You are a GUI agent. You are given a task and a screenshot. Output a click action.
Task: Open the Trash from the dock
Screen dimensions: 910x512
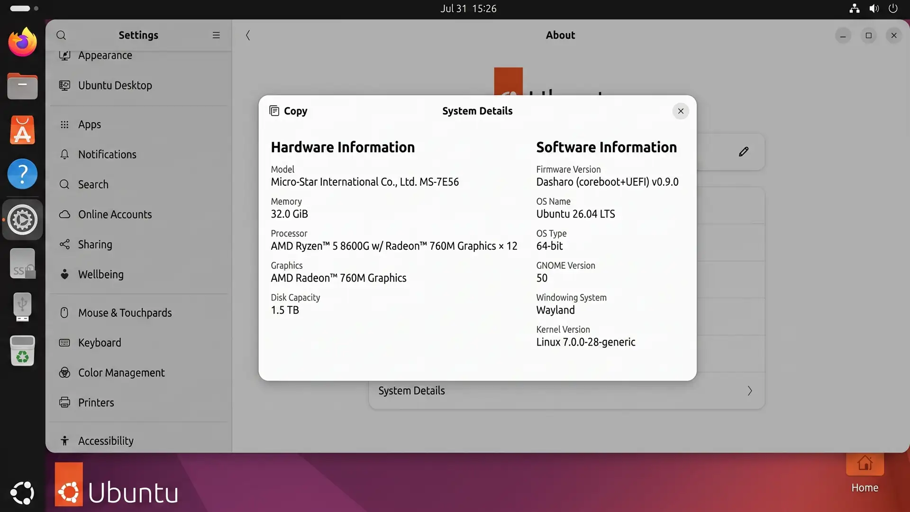click(x=22, y=351)
